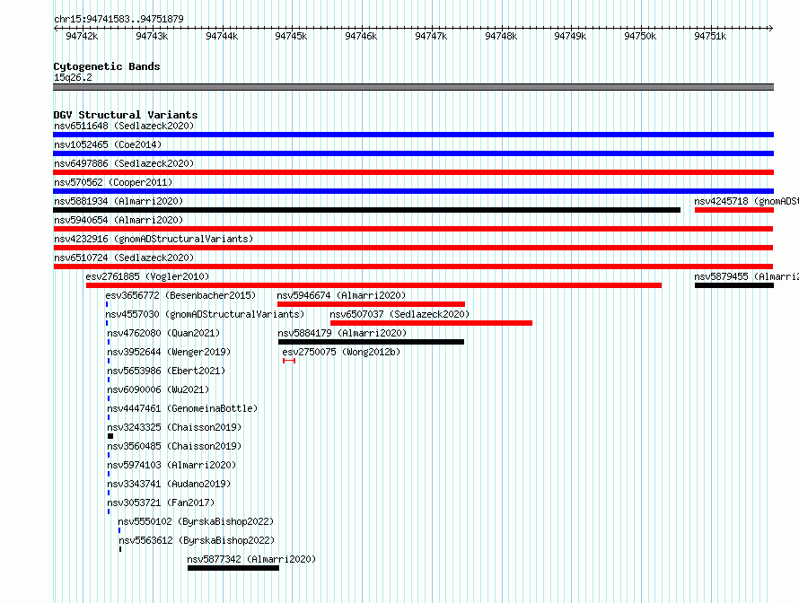
Task: Click the DGV Structural Variants track title
Action: pyautogui.click(x=126, y=115)
